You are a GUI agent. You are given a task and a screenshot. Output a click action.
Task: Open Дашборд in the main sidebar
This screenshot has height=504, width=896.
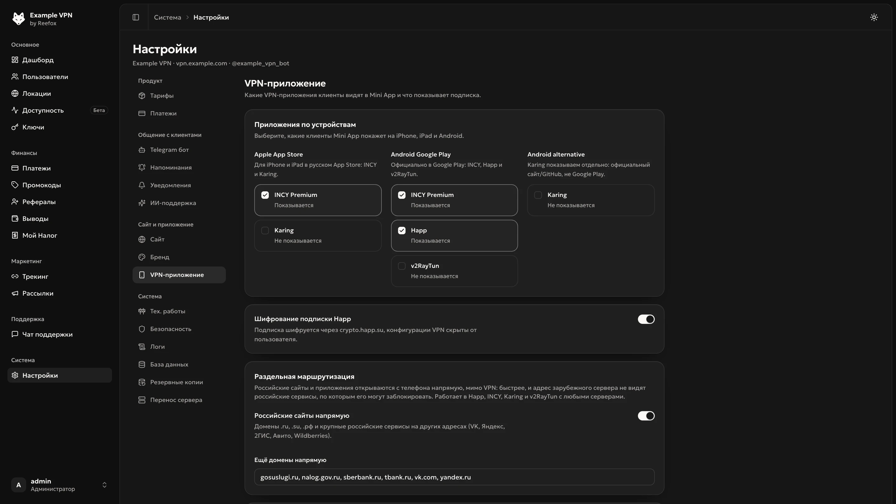point(59,60)
